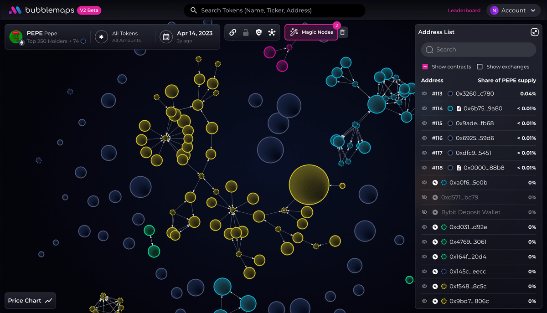Click the wrench icon beside 0xa0f6...5e0b

pos(435,183)
